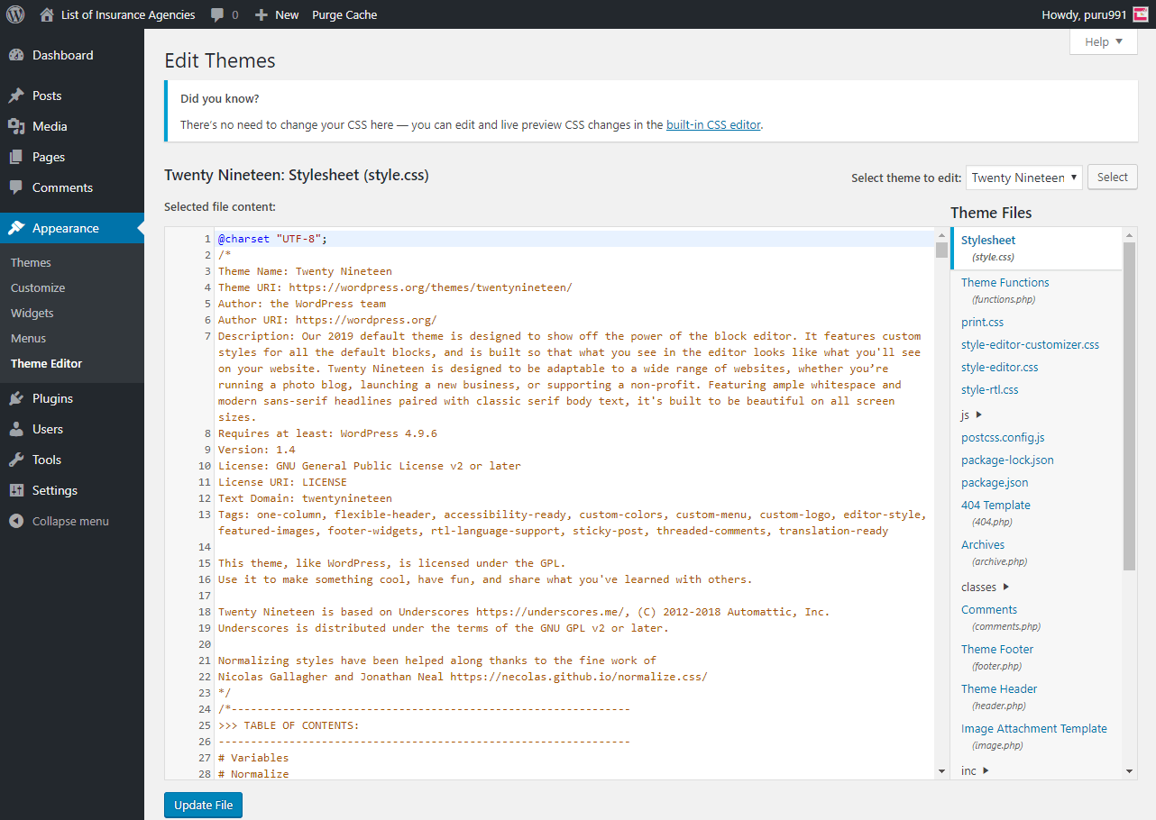Click the home icon beside site name

pyautogui.click(x=47, y=14)
